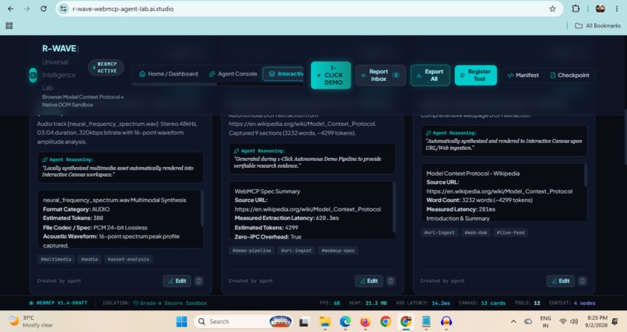
Task: Click the CANVAS 13 cards status entry
Action: coord(482,303)
